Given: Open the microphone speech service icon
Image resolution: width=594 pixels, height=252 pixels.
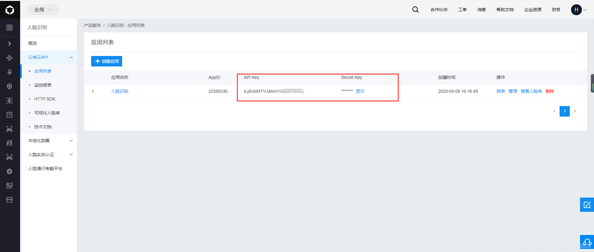Looking at the screenshot, I should 10,72.
